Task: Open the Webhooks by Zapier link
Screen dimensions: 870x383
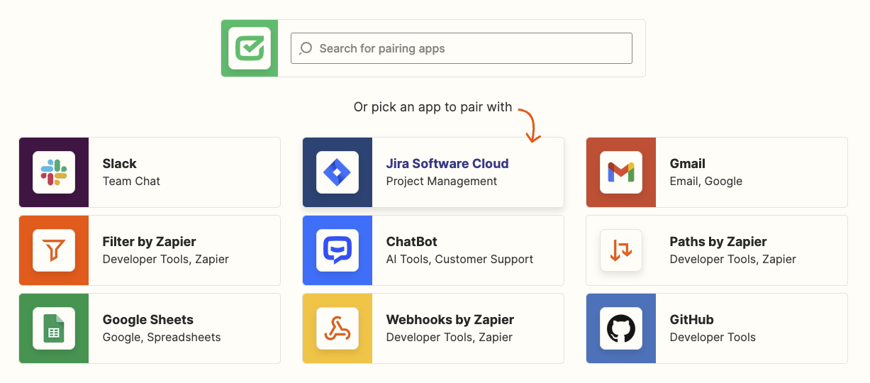Action: point(450,320)
